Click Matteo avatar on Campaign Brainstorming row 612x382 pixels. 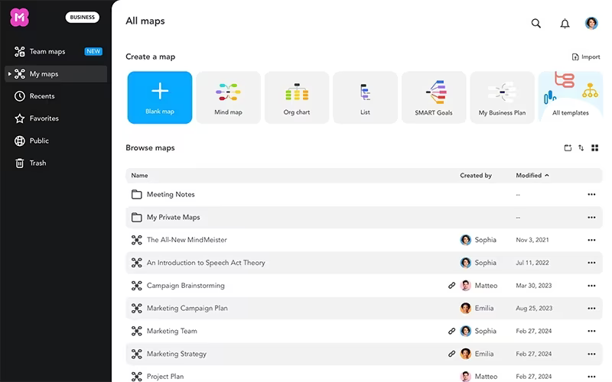[x=466, y=285]
